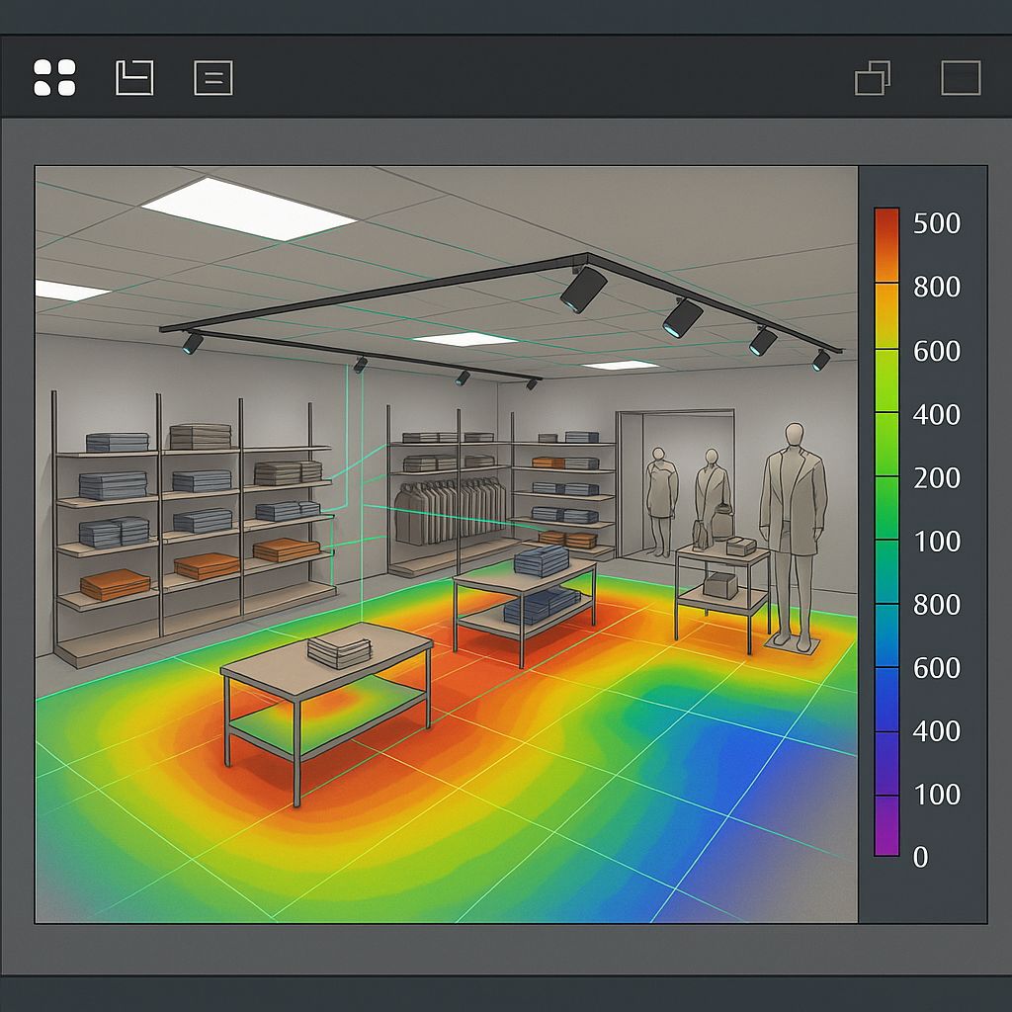The height and width of the screenshot is (1012, 1012).
Task: Click the 200 label on the legend
Action: pyautogui.click(x=936, y=477)
